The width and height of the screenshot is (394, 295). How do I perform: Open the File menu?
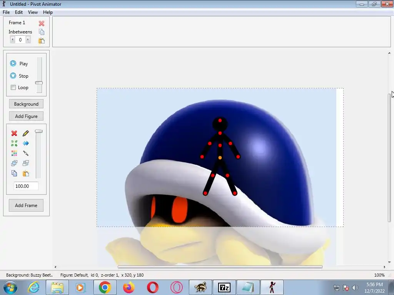(x=6, y=12)
